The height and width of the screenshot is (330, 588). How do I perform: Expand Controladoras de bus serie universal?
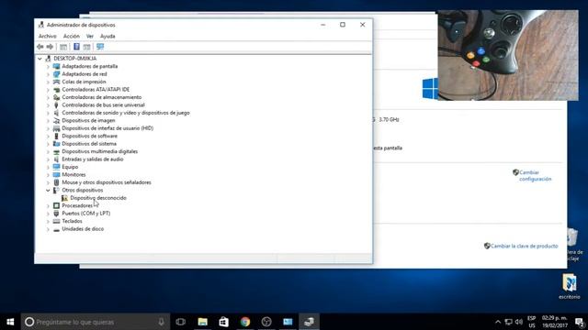(48, 105)
